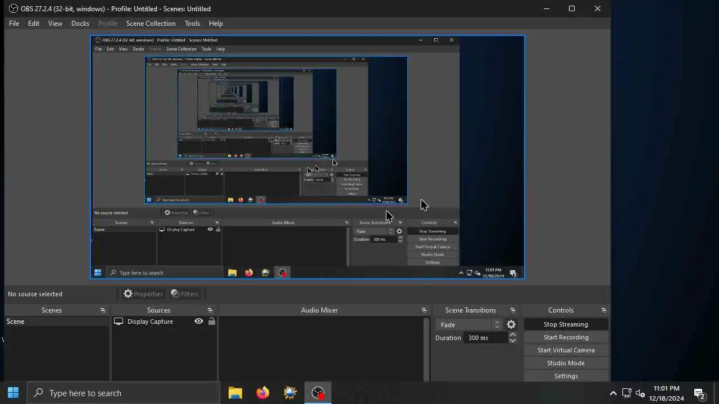Pop out the Audio Mixer dock

424,310
